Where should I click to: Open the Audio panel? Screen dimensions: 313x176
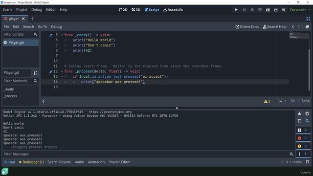coord(79,162)
